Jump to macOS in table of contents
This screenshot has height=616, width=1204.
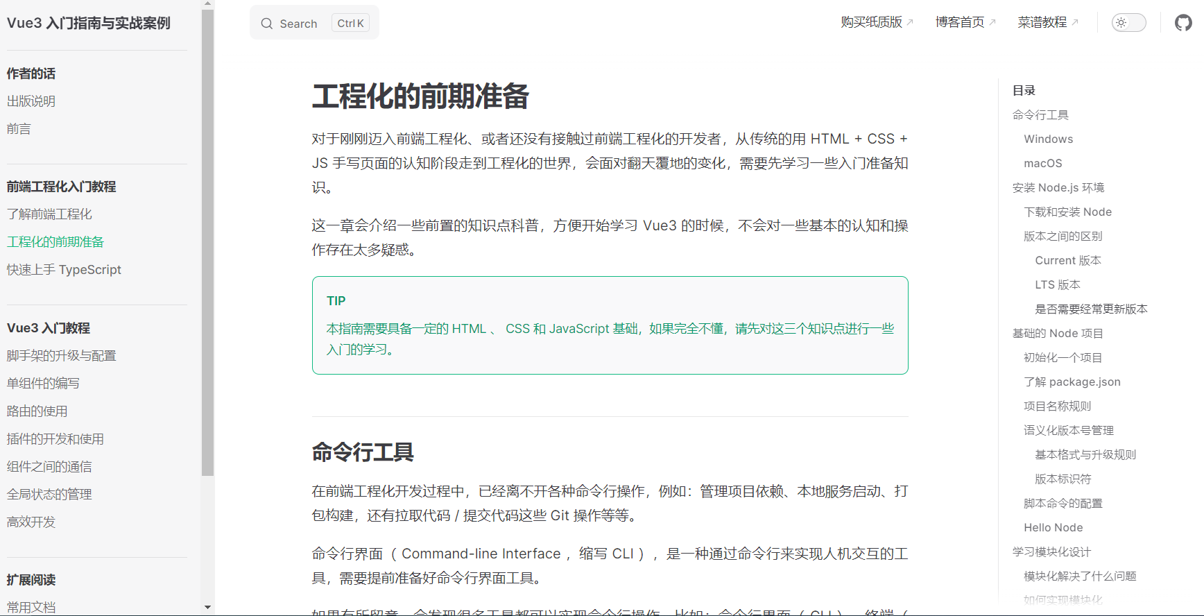1043,164
